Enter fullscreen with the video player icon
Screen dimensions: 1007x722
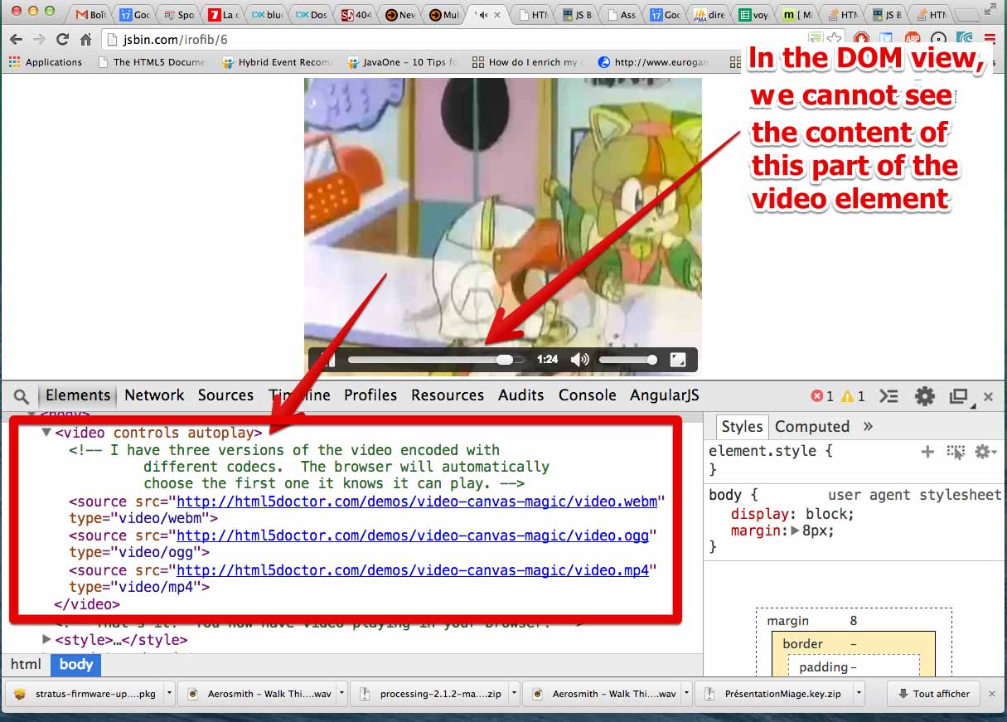[x=680, y=359]
